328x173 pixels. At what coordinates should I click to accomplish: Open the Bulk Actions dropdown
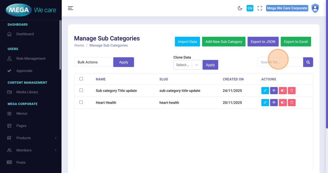(x=94, y=62)
